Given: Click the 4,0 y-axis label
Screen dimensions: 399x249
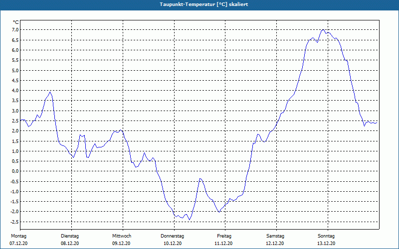Looking at the screenshot, I should (x=15, y=91).
